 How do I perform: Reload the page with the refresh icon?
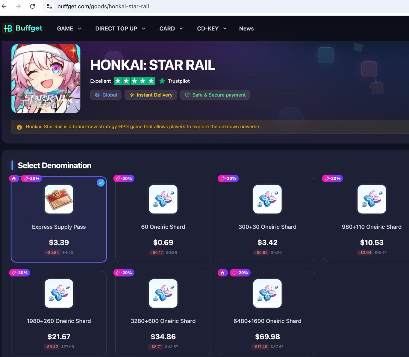[x=32, y=6]
